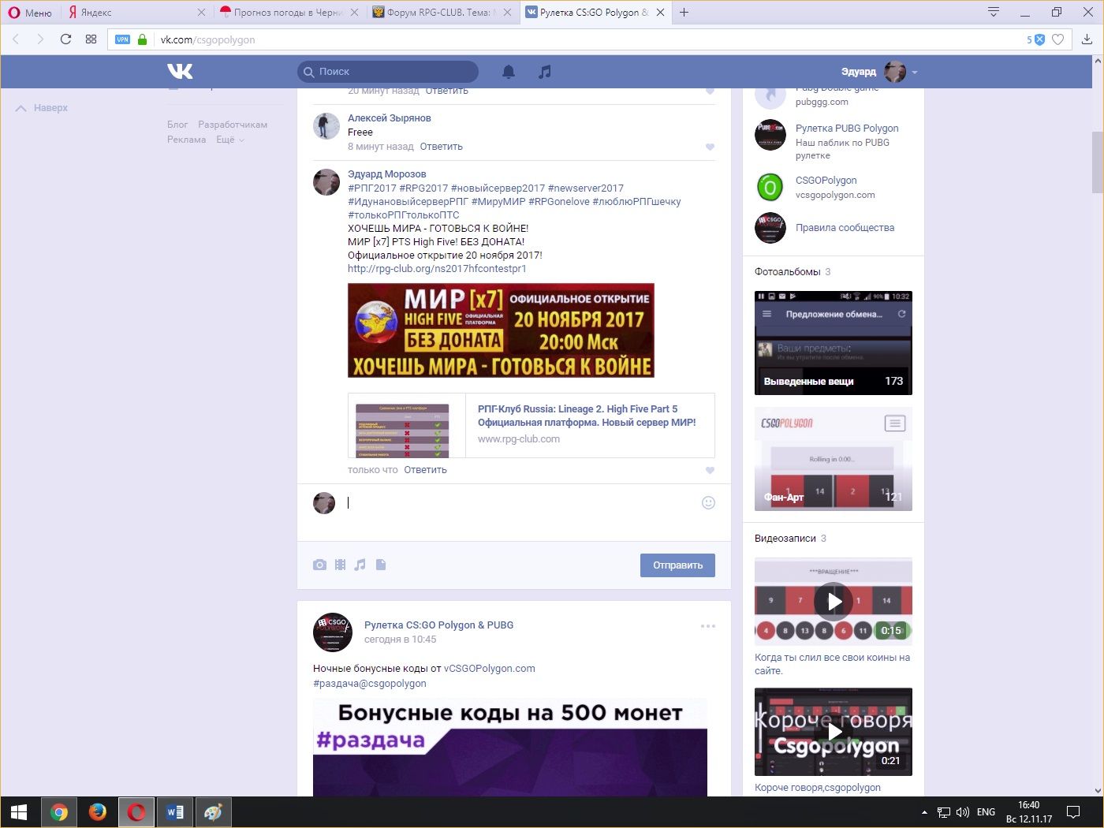Open the Opera Меню button

[30, 13]
